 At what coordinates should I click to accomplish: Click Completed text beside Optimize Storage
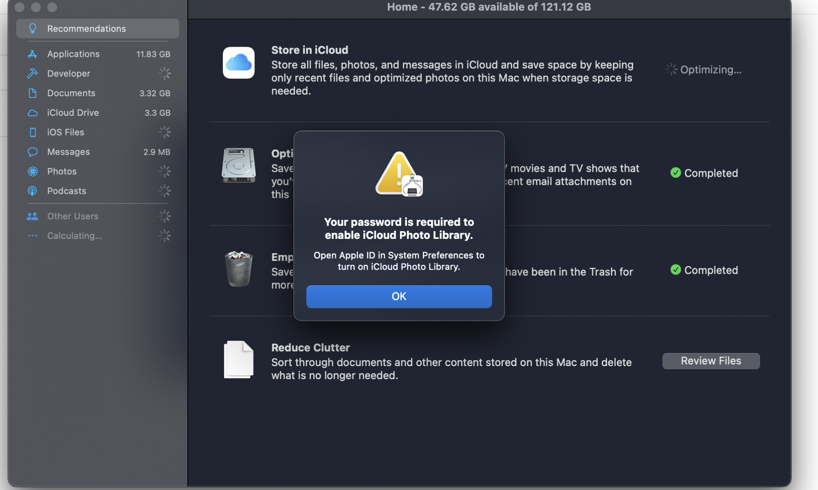click(711, 173)
